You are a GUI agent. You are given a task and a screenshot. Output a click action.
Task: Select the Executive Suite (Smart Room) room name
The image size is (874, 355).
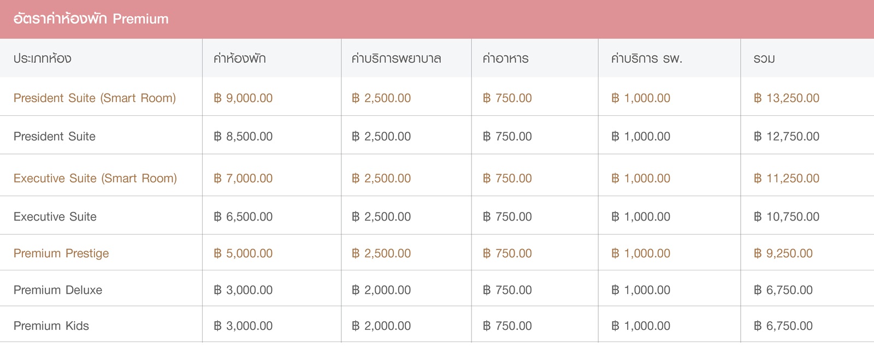click(x=95, y=179)
